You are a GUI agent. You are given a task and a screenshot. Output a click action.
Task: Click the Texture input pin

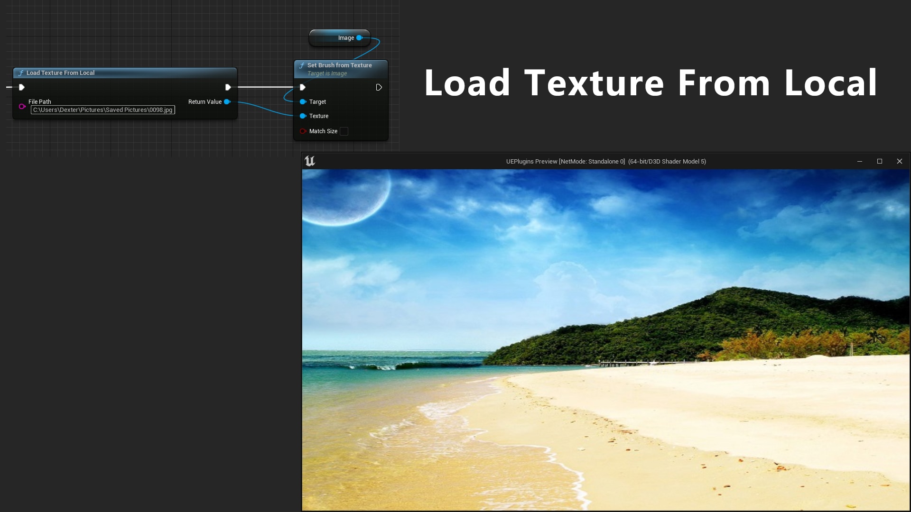303,116
